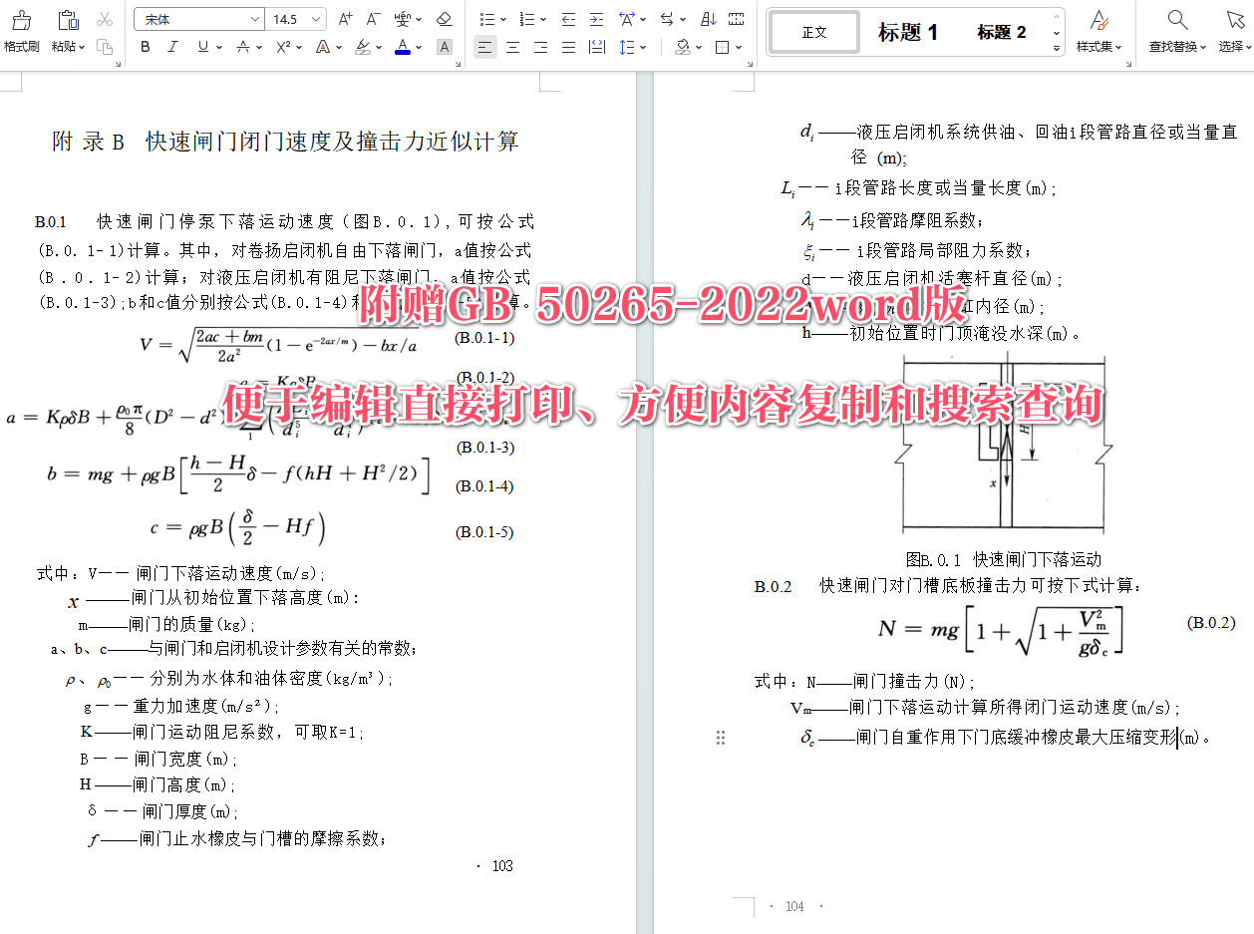Open the font color picker
This screenshot has width=1254, height=934.
[x=401, y=47]
